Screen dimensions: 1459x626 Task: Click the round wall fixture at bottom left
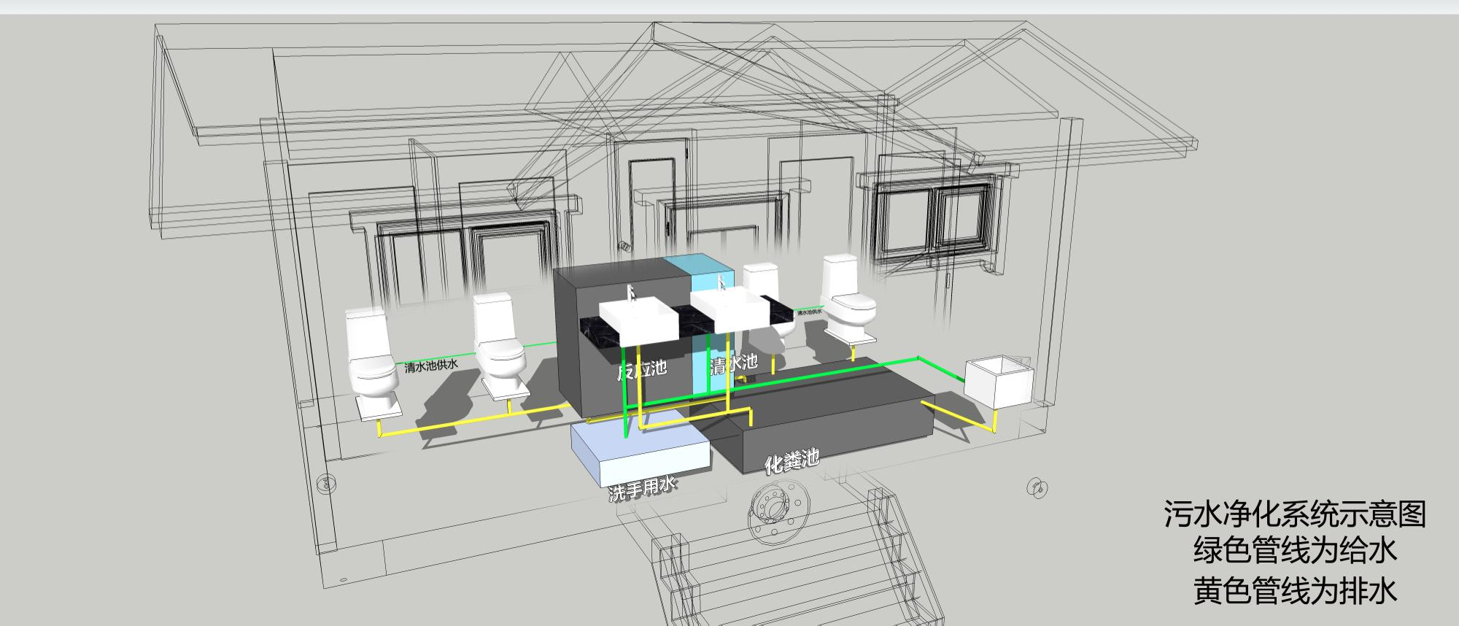pyautogui.click(x=325, y=482)
